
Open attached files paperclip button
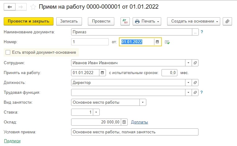point(227,21)
